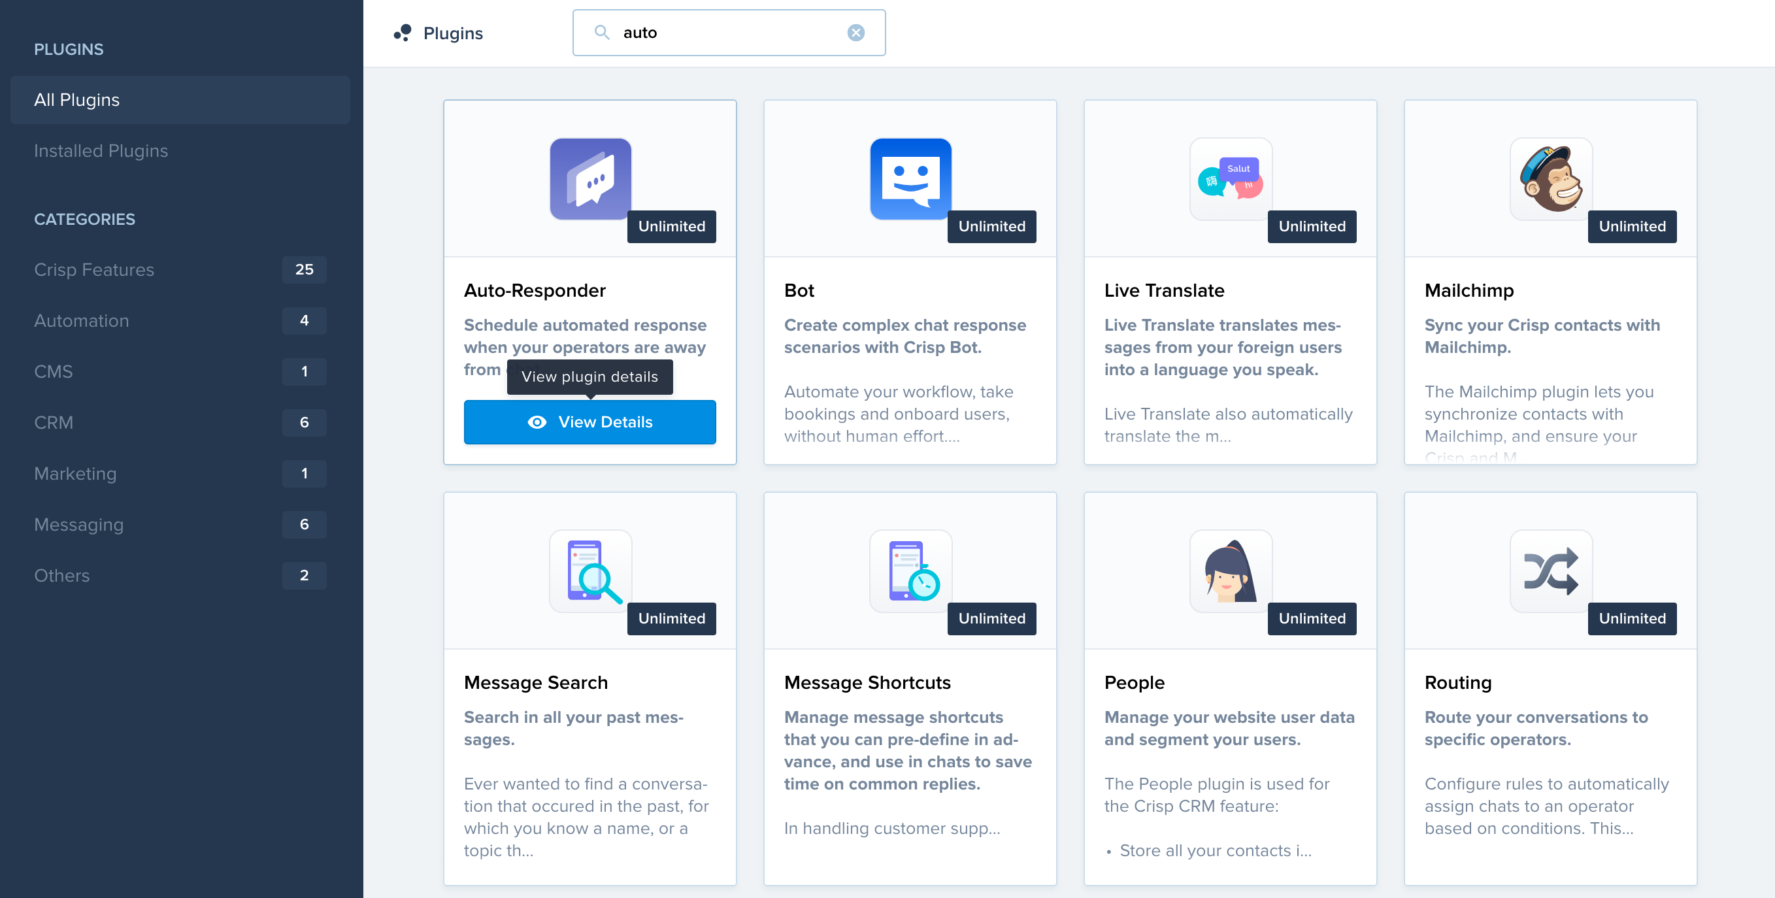Click View Details on Auto-Responder

point(591,423)
